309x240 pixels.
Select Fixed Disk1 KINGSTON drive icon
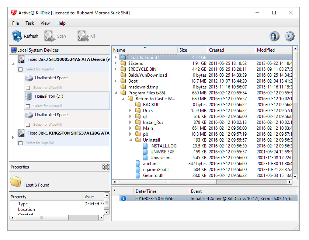pos(21,133)
